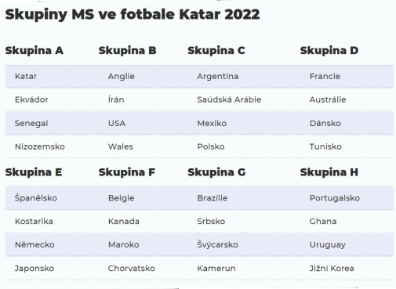Click Polsko in Skupina C

(x=211, y=146)
